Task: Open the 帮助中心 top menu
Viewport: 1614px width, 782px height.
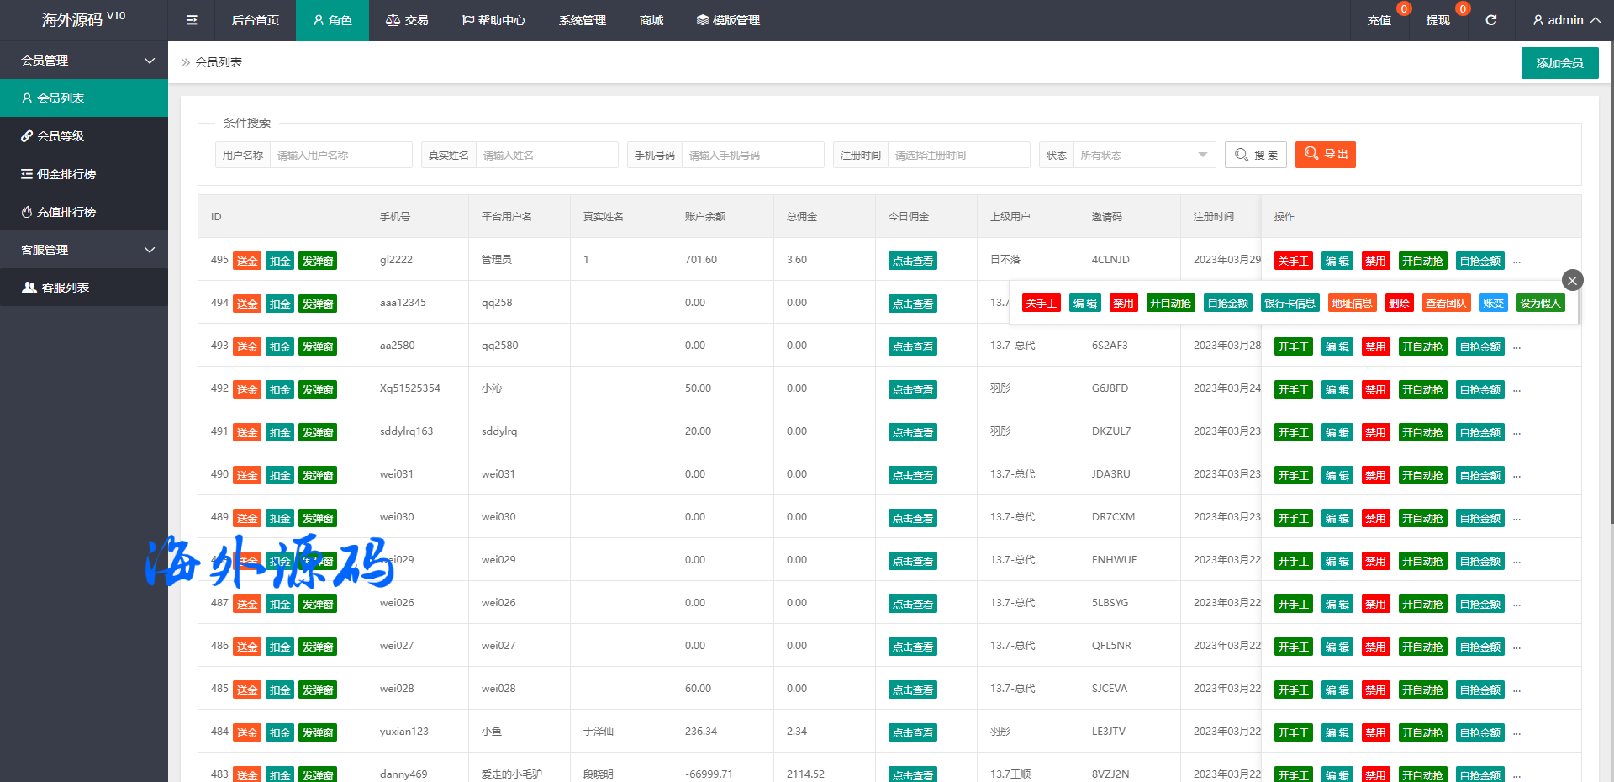Action: [x=493, y=20]
